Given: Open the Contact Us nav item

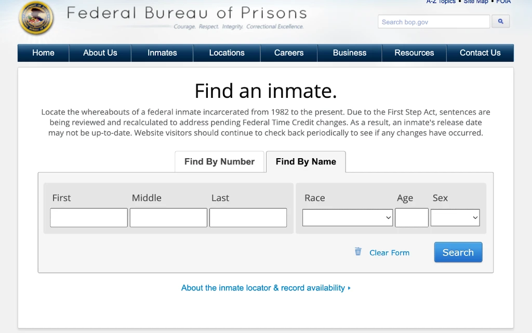Looking at the screenshot, I should point(480,53).
